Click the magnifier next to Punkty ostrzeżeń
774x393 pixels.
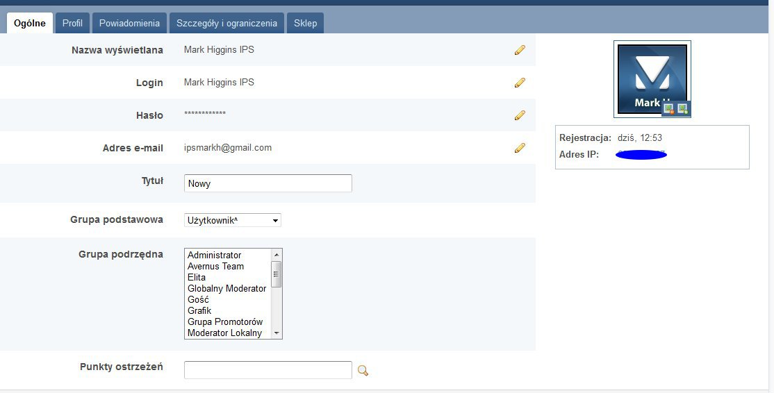(x=363, y=371)
